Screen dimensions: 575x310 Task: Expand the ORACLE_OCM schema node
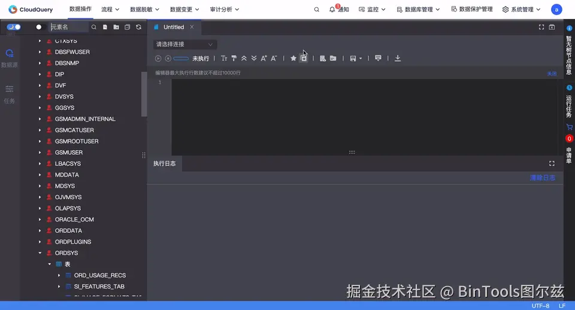pyautogui.click(x=40, y=220)
